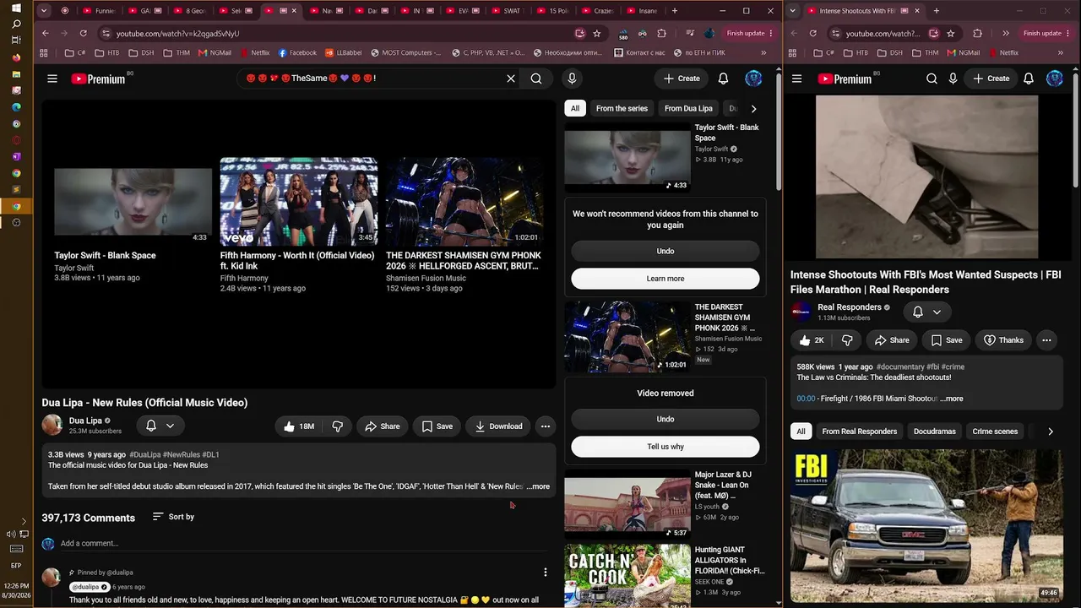Expand the New Rules description with ...more

tap(538, 486)
